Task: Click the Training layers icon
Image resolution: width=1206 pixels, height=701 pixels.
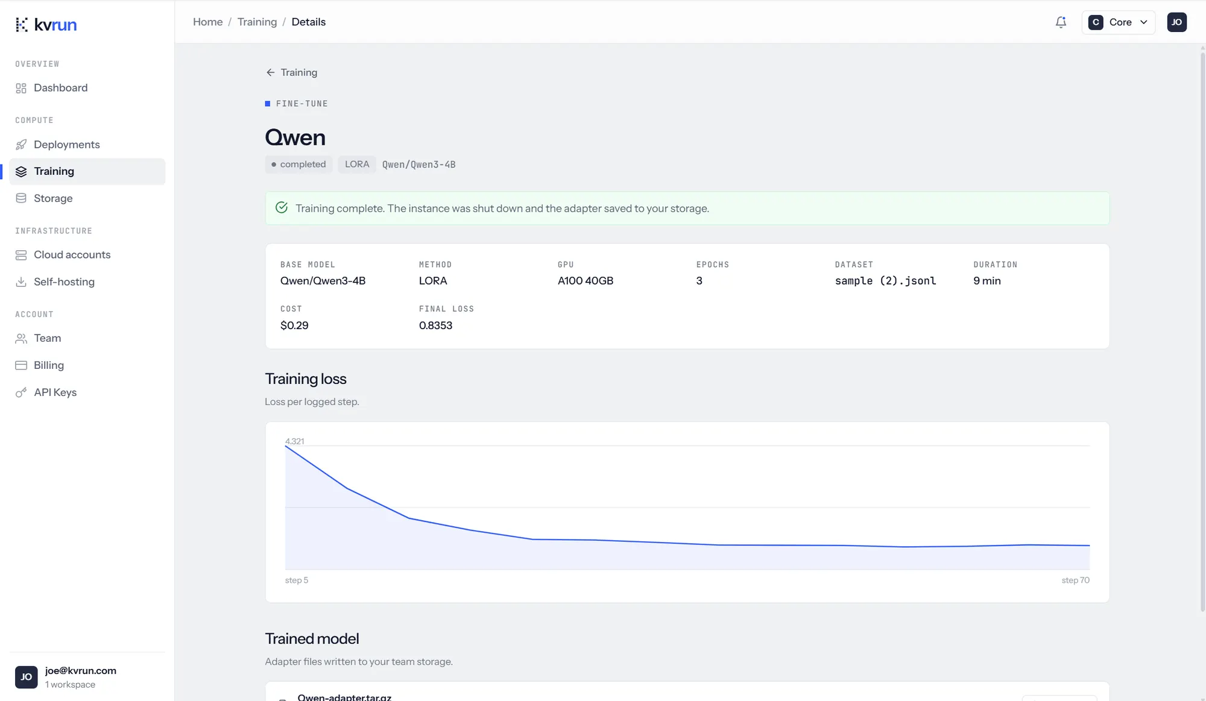Action: coord(21,172)
